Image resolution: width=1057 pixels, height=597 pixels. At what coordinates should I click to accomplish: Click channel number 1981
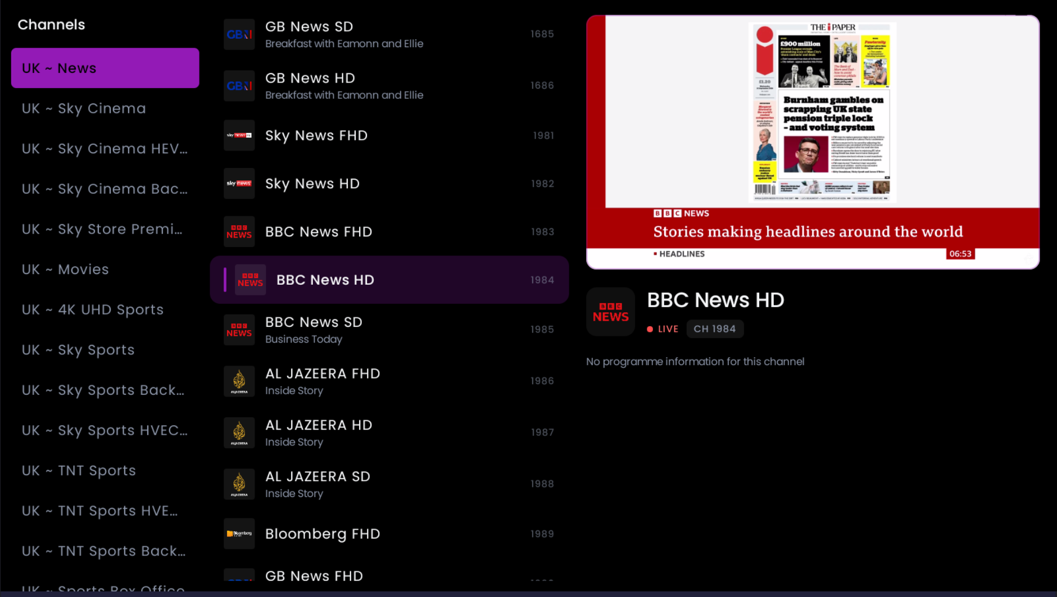[x=543, y=135]
